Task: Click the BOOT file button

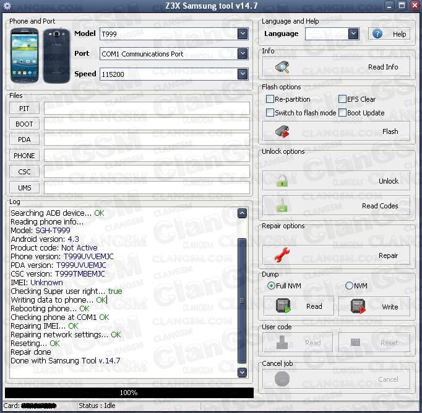Action: click(24, 124)
